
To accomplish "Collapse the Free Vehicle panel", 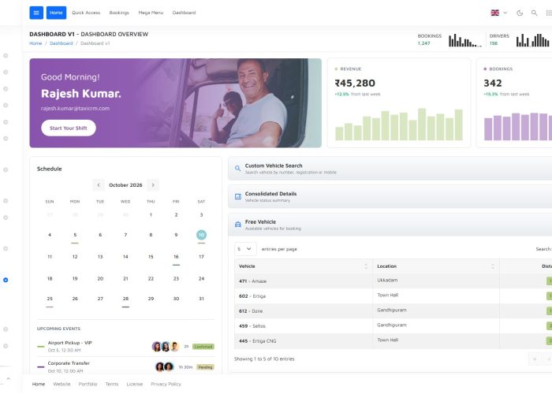I will coord(390,225).
